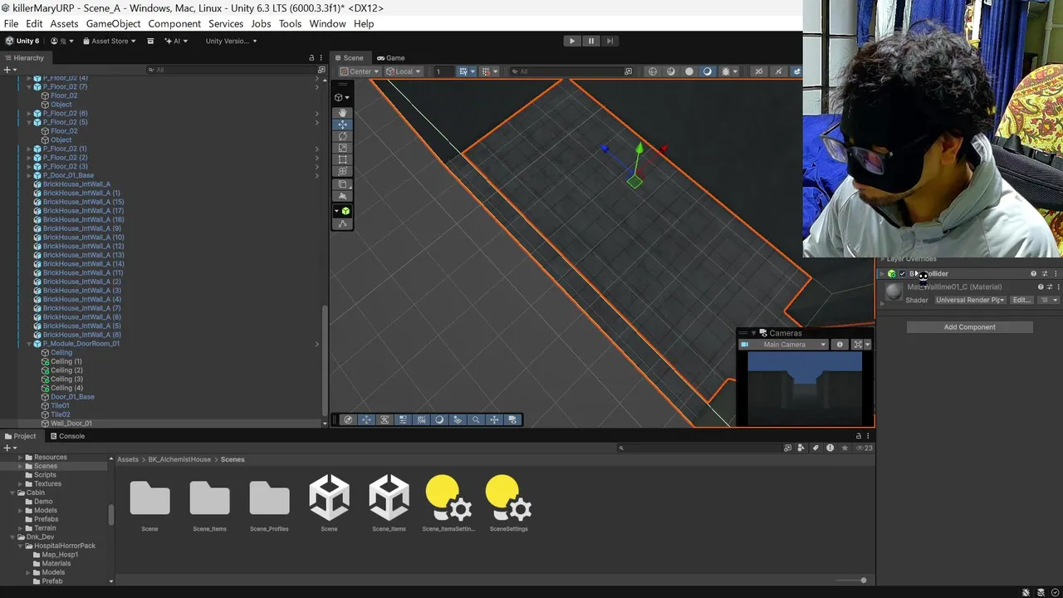Image resolution: width=1063 pixels, height=598 pixels.
Task: Click the Add Component button
Action: (969, 327)
